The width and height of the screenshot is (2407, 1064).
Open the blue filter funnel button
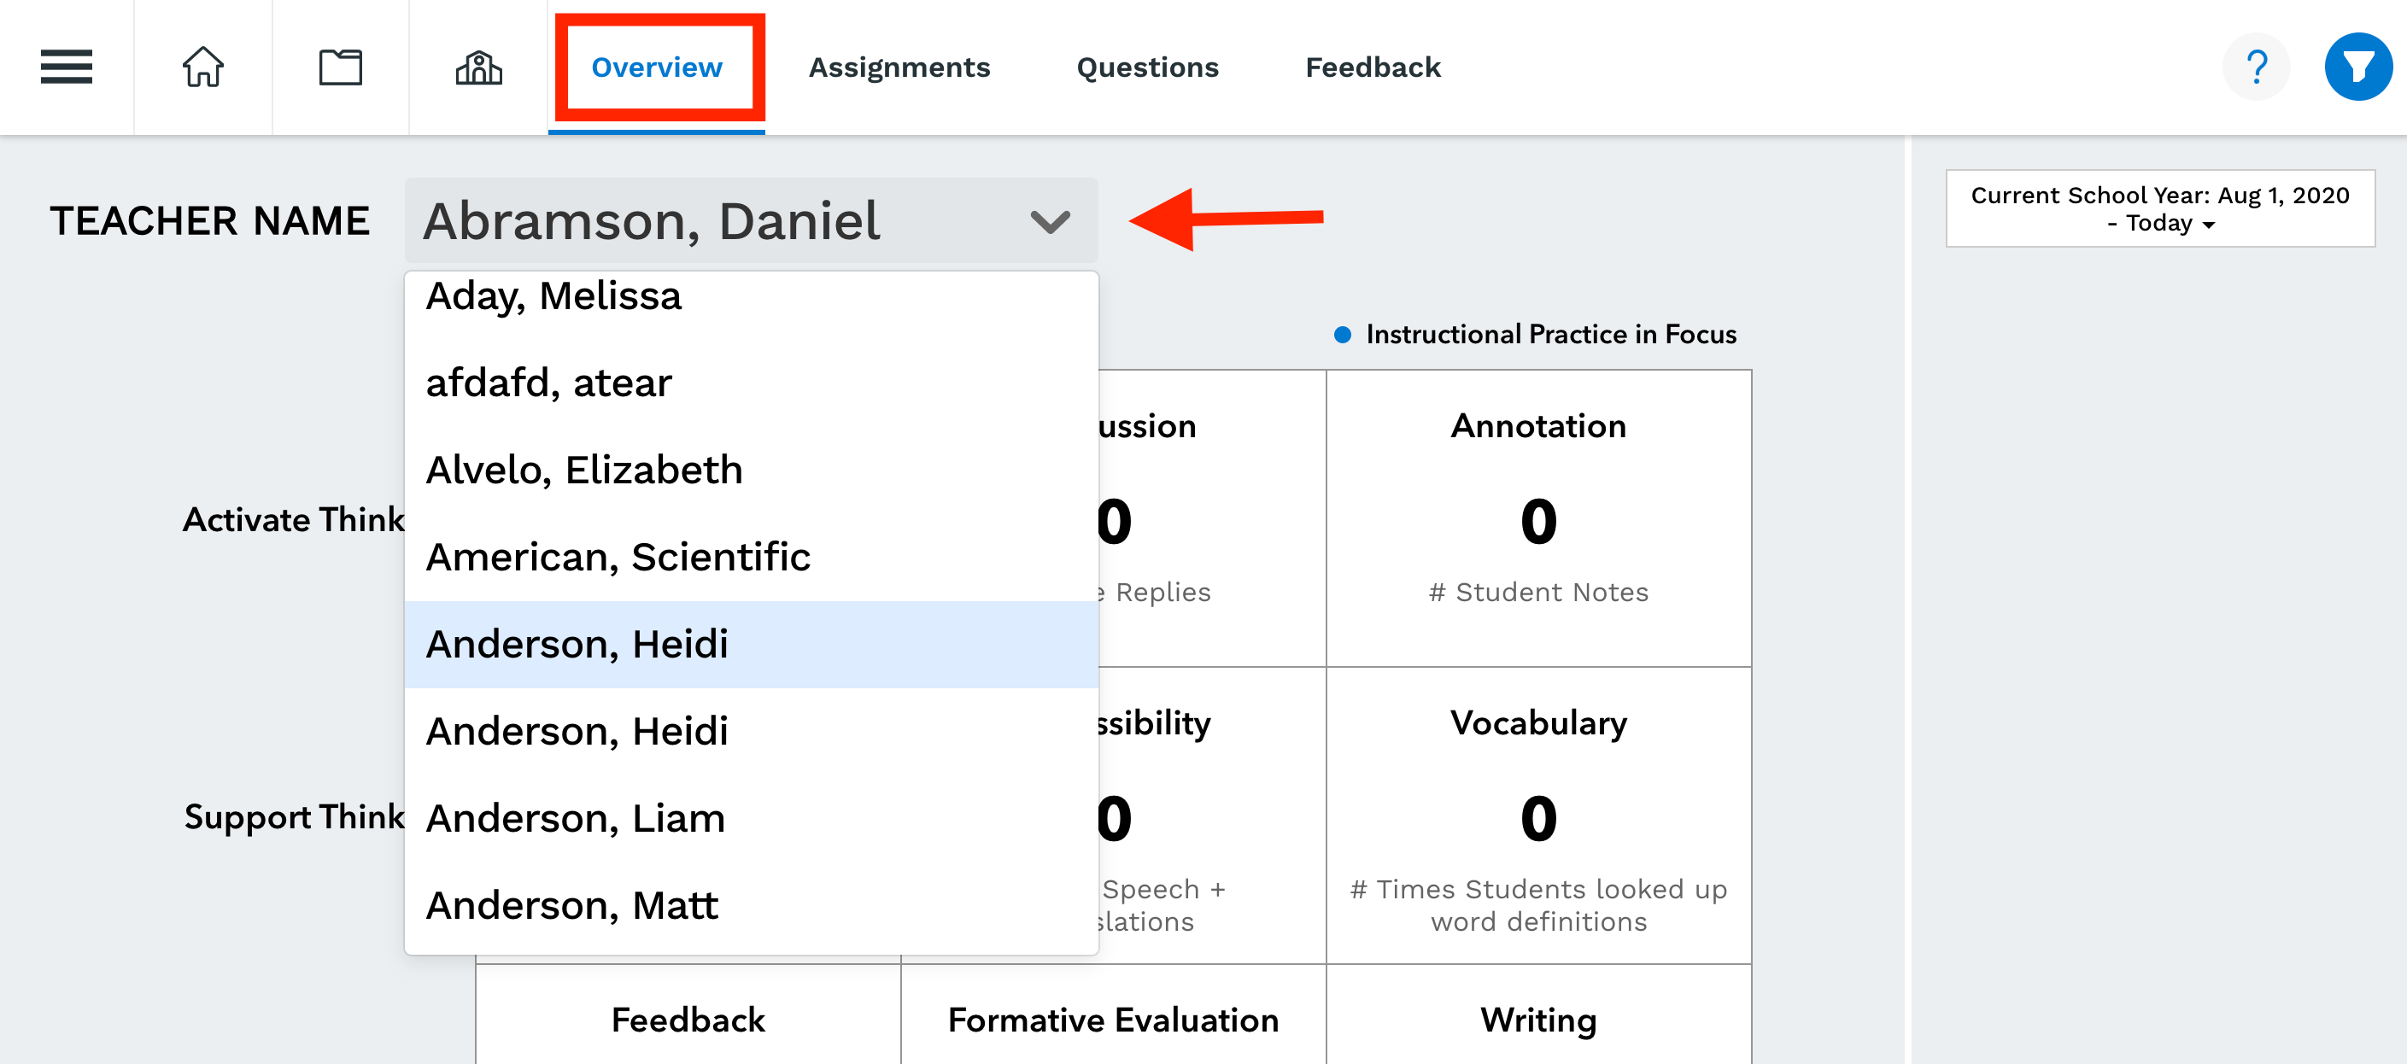point(2358,67)
